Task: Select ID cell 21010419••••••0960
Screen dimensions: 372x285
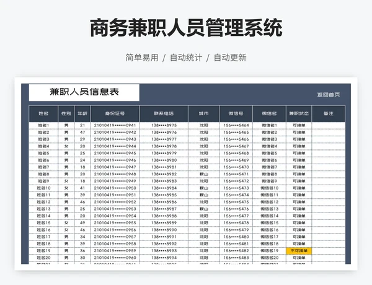Action: point(115,258)
